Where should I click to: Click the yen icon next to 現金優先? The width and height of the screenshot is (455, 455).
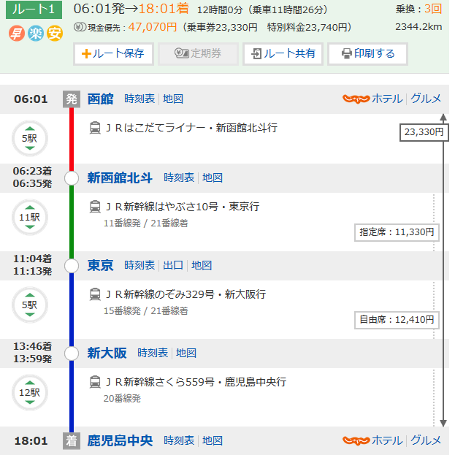click(80, 28)
